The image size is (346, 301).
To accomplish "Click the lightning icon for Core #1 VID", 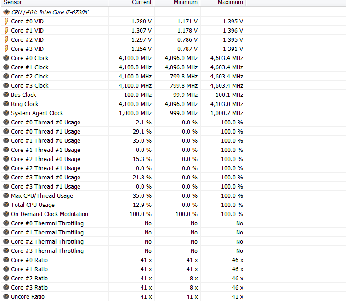I will click(6, 30).
